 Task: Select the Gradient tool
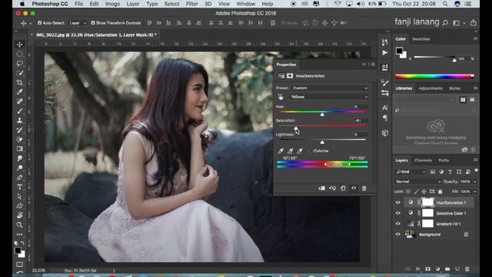[x=20, y=149]
